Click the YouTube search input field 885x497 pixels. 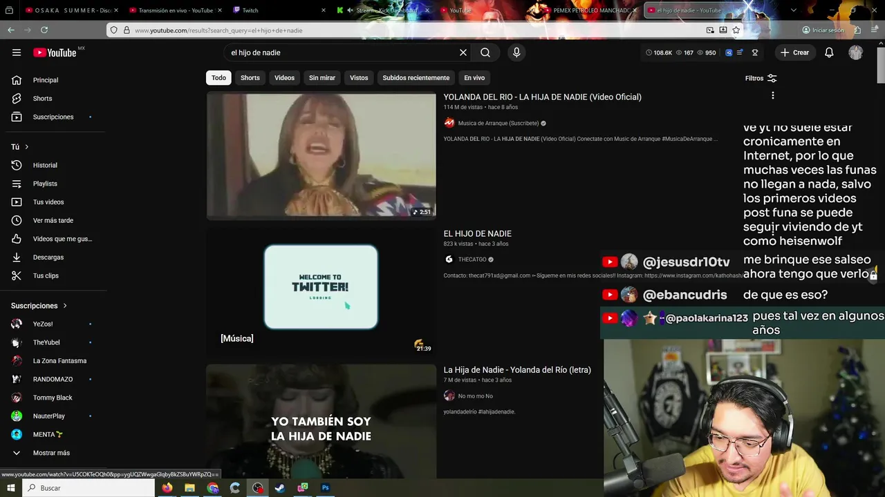point(342,52)
